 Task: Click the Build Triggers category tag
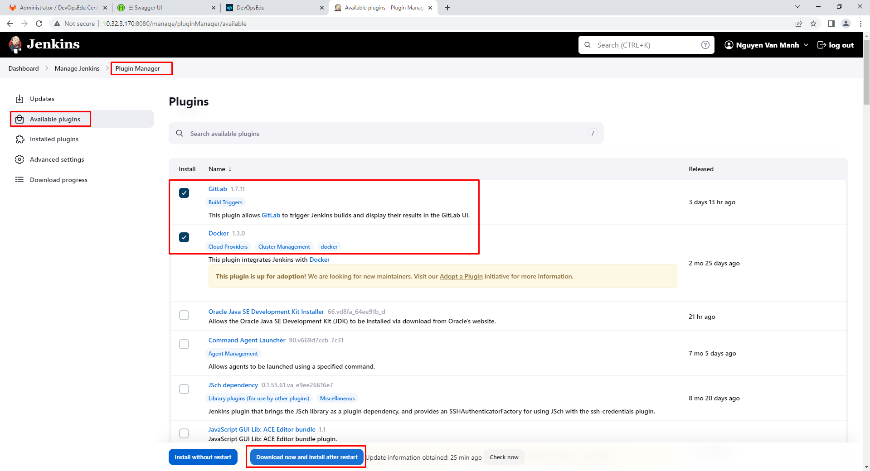tap(225, 202)
